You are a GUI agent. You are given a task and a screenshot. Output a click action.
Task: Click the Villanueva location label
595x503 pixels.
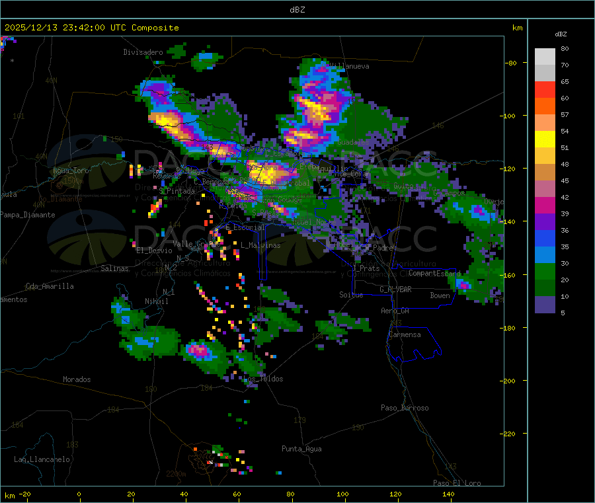tap(349, 66)
